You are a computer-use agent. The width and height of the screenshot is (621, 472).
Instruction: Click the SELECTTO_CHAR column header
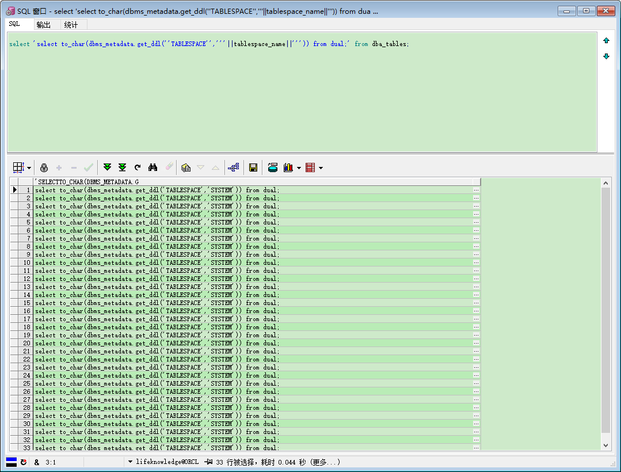(253, 182)
